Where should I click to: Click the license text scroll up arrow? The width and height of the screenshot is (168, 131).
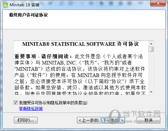(x=151, y=44)
